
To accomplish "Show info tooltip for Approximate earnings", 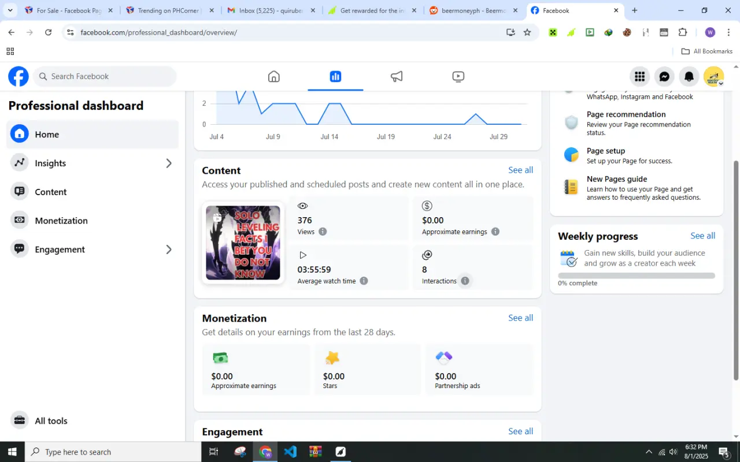I will (x=495, y=232).
